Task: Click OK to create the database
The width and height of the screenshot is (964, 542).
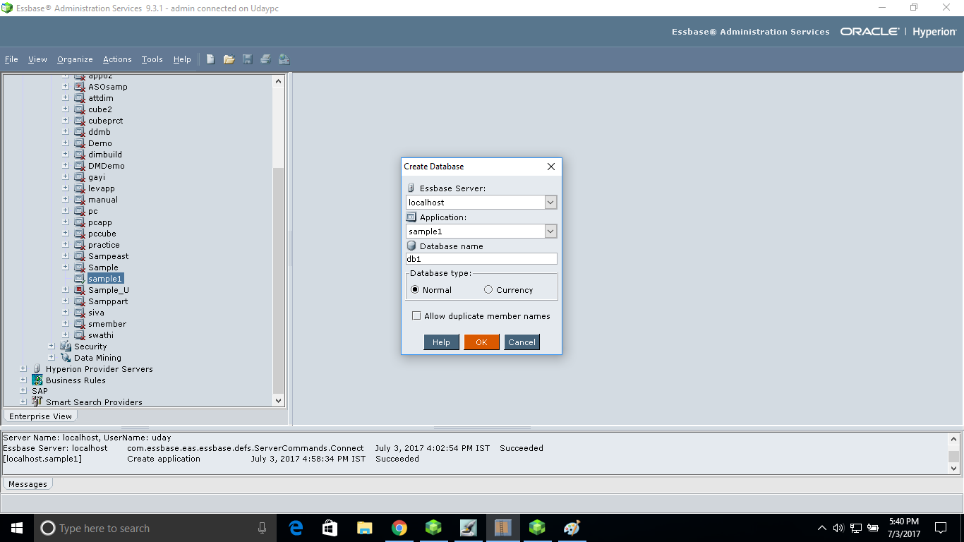Action: click(481, 342)
